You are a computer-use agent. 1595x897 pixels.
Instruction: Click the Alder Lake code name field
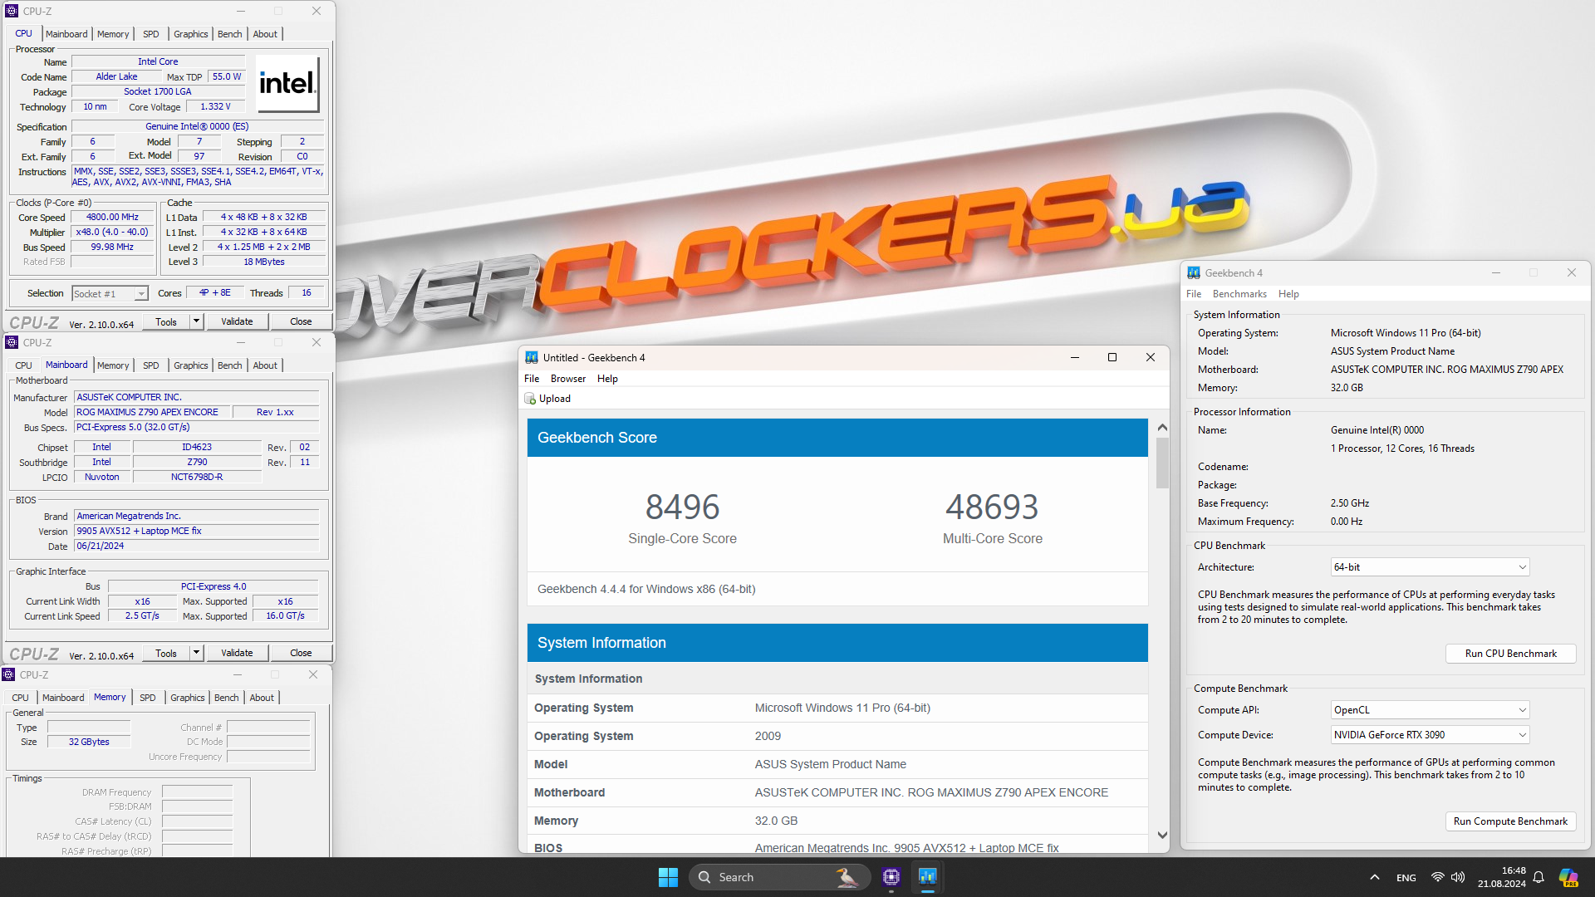tap(116, 76)
